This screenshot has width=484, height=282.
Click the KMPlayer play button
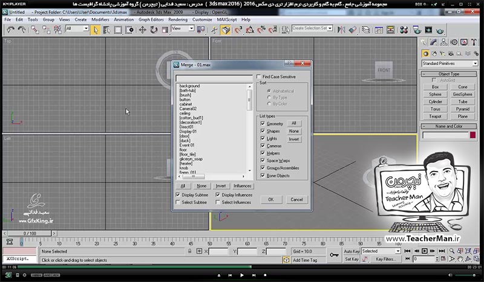click(x=241, y=275)
